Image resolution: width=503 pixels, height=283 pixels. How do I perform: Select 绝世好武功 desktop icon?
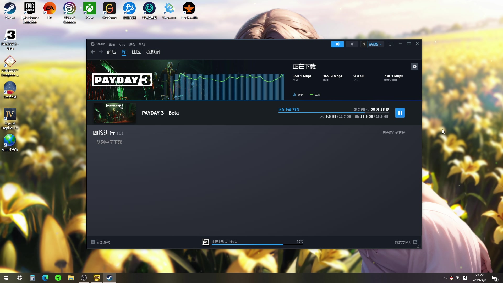pyautogui.click(x=10, y=143)
